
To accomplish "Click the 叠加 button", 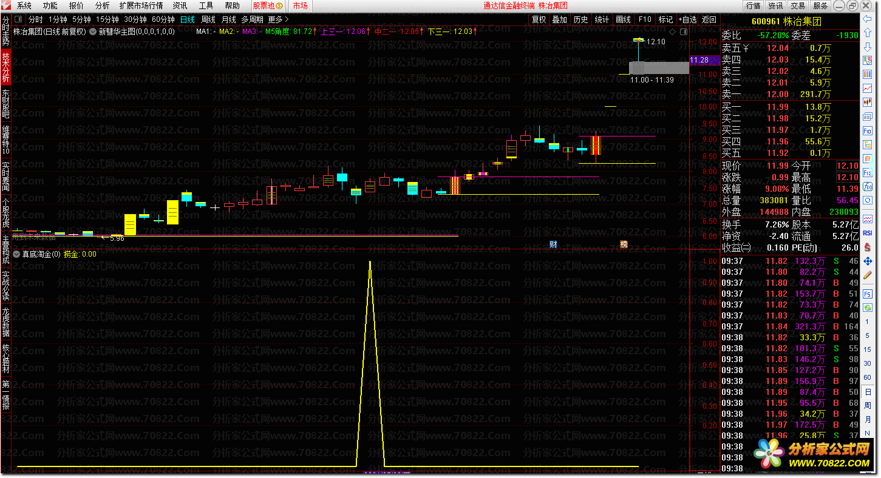I will [559, 19].
